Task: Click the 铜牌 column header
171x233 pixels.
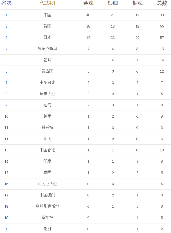Action: [x=137, y=3]
